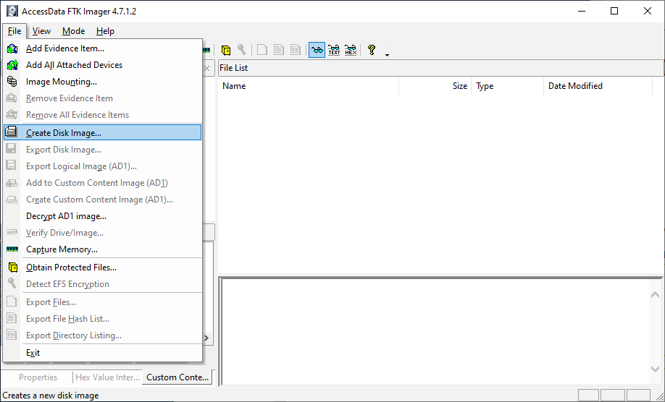
Task: Select Image Mounting menu entry
Action: pyautogui.click(x=102, y=81)
